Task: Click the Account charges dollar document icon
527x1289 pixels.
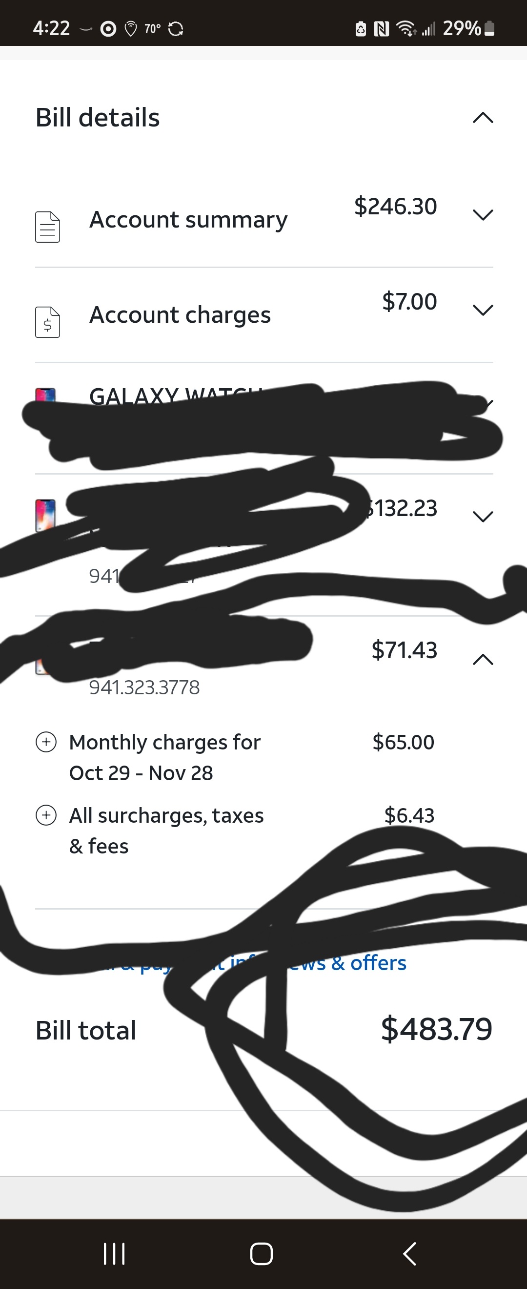Action: coord(47,322)
